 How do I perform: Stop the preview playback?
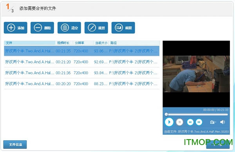point(179,122)
